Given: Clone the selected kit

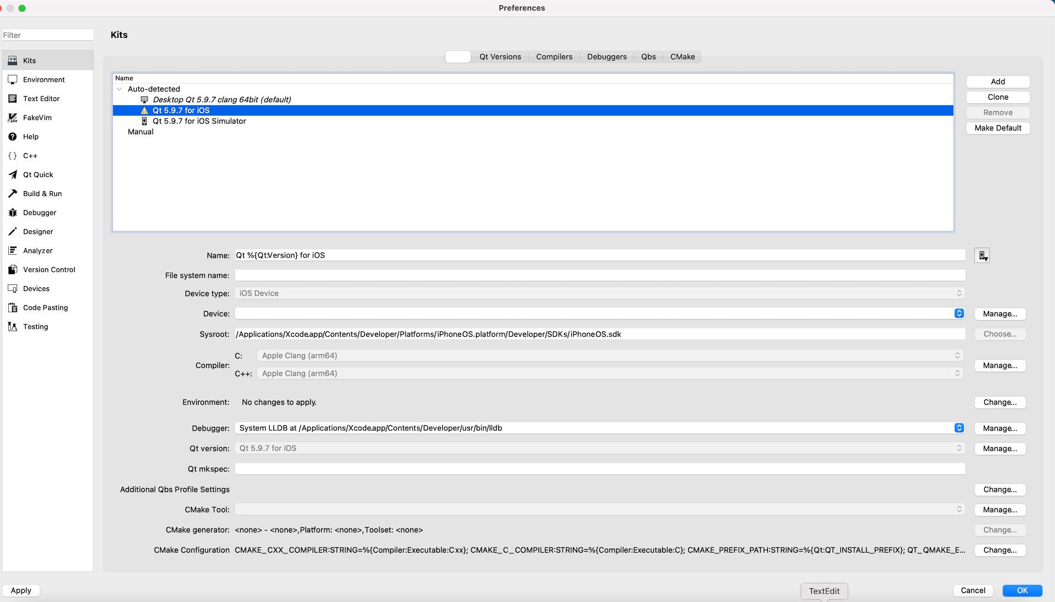Looking at the screenshot, I should pyautogui.click(x=997, y=97).
